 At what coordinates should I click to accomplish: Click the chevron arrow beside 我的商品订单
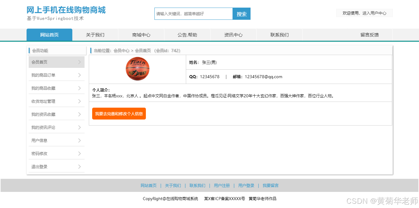click(x=79, y=75)
